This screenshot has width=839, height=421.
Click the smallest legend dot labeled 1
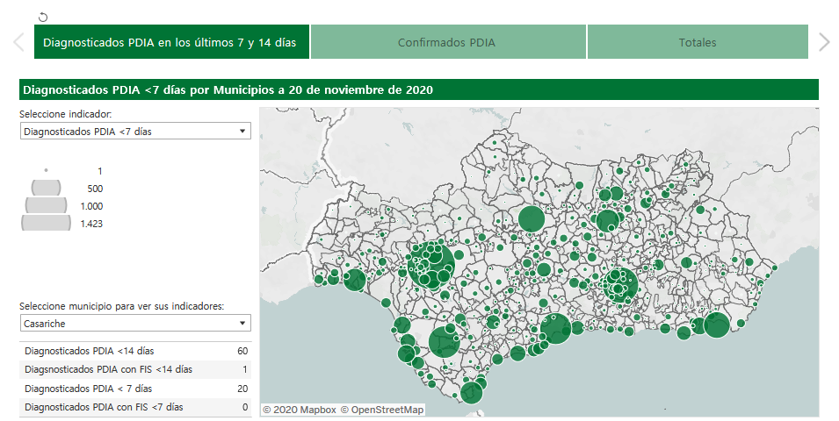(46, 170)
